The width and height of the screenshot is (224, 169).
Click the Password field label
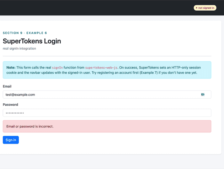pos(10,105)
